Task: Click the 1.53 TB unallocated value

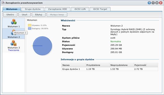Action: coord(115,69)
